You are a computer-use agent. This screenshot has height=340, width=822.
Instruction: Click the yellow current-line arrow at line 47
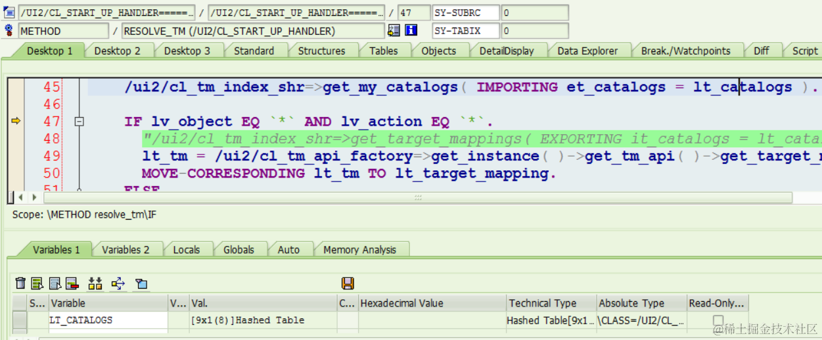(x=16, y=121)
